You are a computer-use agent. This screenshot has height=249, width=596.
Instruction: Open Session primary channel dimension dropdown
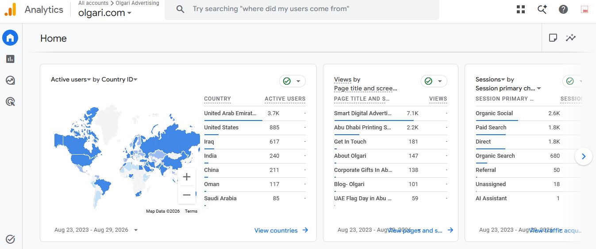point(508,88)
